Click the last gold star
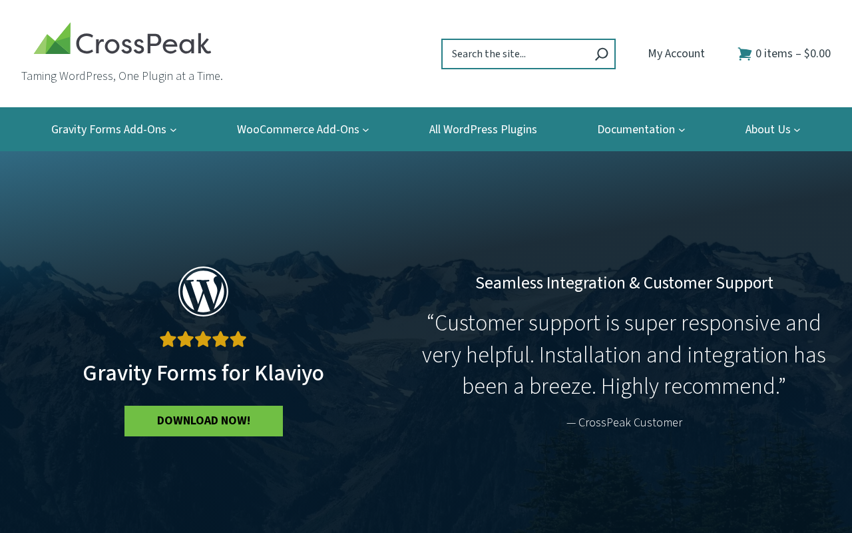Image resolution: width=852 pixels, height=533 pixels. point(238,339)
